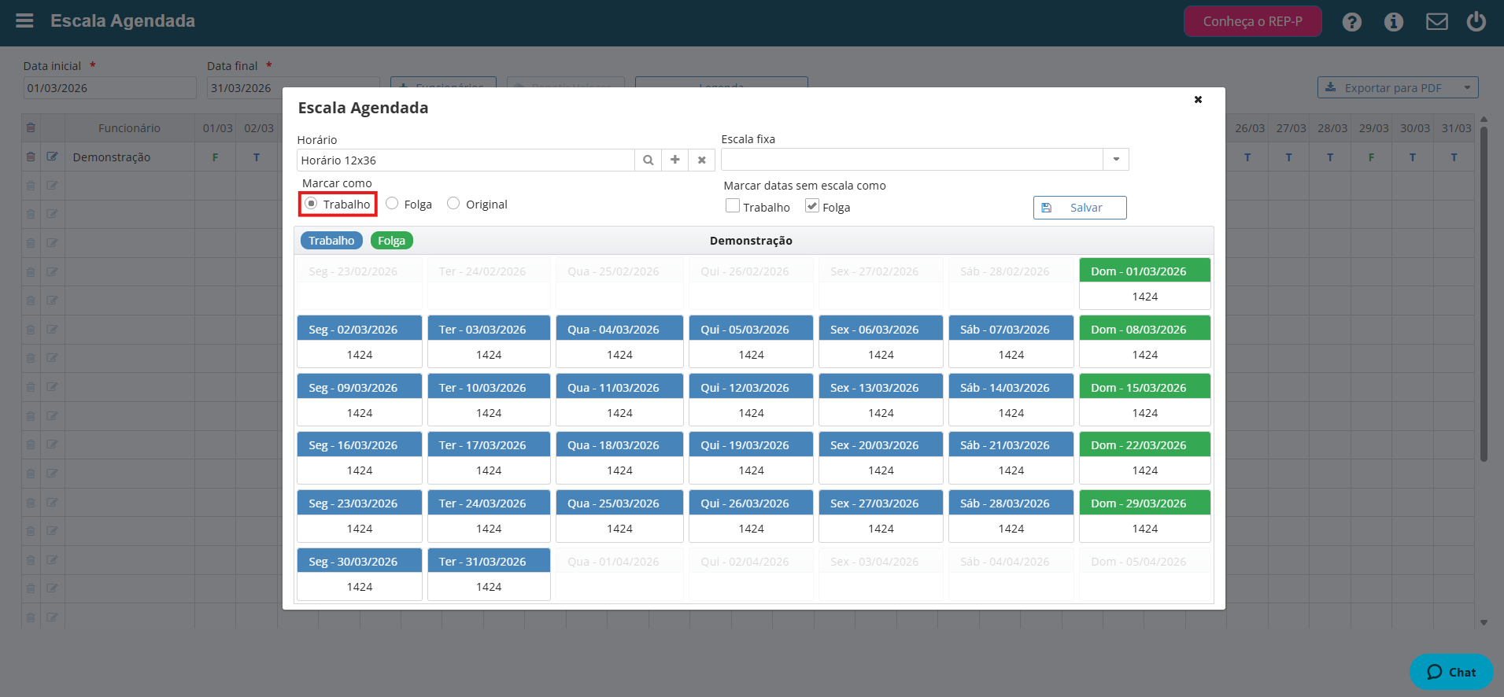Viewport: 1504px width, 697px height.
Task: Open the info icon in header
Action: tap(1394, 22)
